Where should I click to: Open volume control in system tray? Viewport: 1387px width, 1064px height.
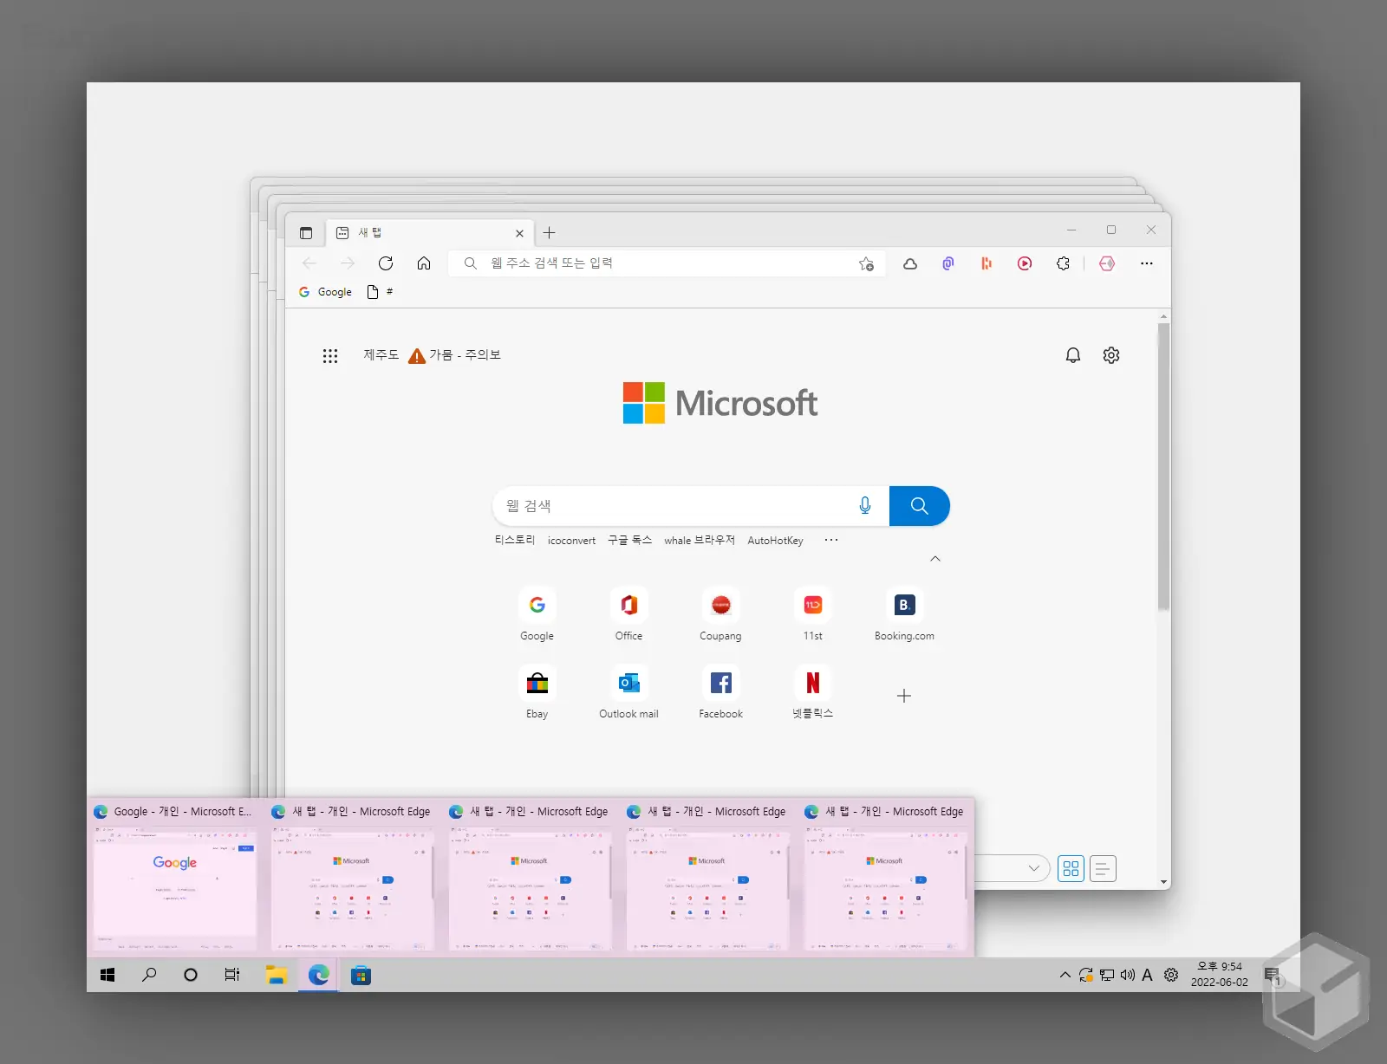(1127, 975)
